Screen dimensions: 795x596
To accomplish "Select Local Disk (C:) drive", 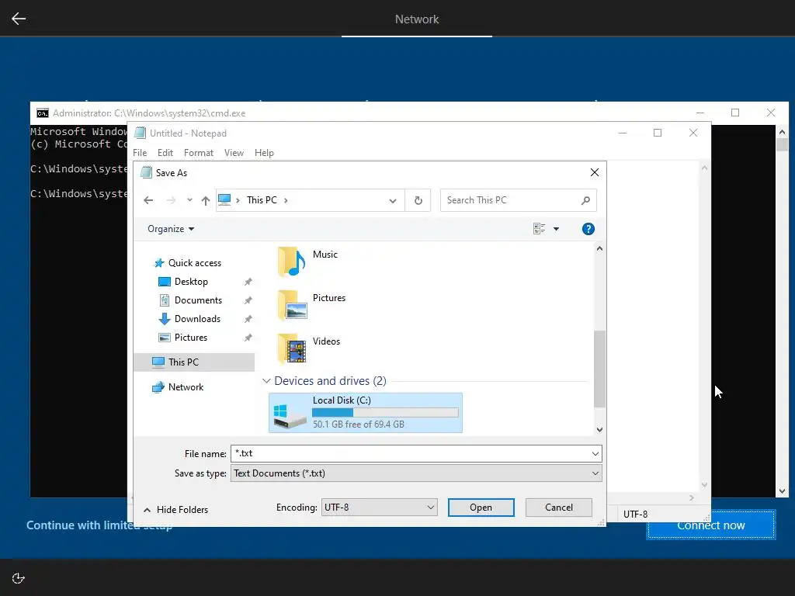I will (366, 413).
